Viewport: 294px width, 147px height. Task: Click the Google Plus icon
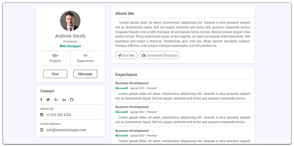pos(56,100)
